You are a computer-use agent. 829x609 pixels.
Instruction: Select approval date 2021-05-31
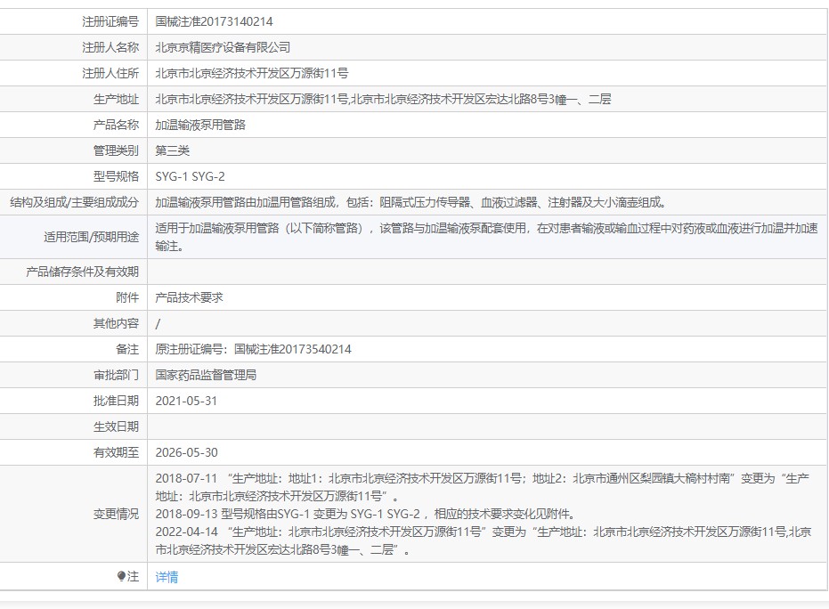tap(186, 402)
